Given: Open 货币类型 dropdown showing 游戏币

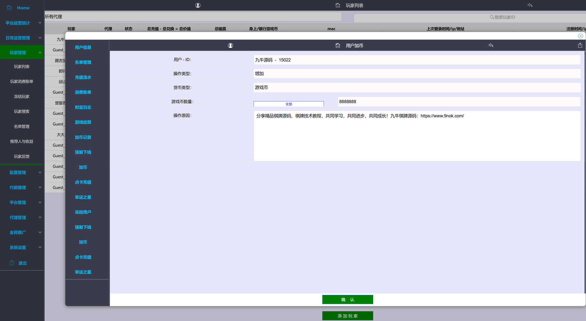Looking at the screenshot, I should [417, 88].
